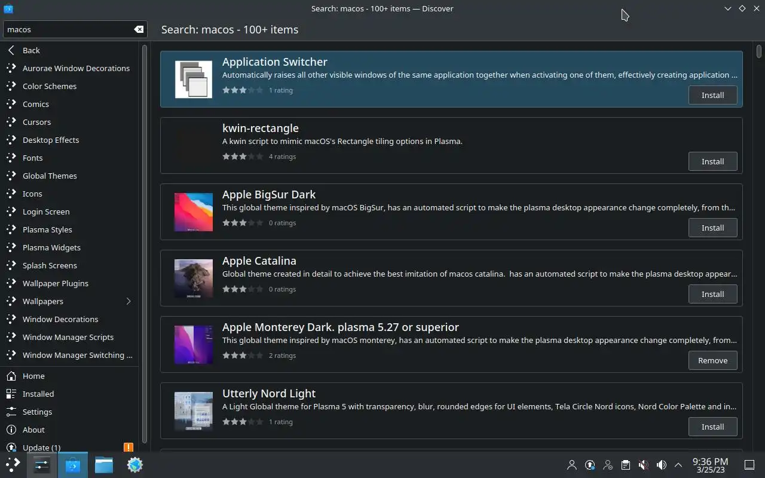
Task: Install Utterly Nord Light theme
Action: click(x=712, y=427)
